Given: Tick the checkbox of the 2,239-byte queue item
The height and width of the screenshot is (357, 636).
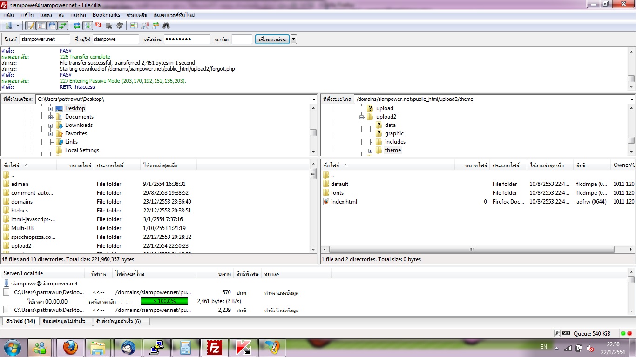Looking at the screenshot, I should pos(7,310).
